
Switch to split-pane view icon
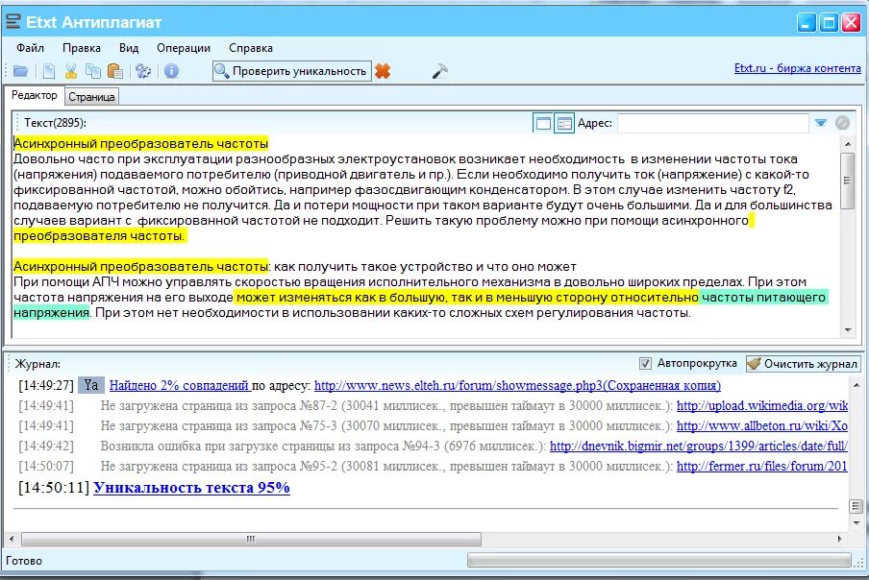coord(564,123)
